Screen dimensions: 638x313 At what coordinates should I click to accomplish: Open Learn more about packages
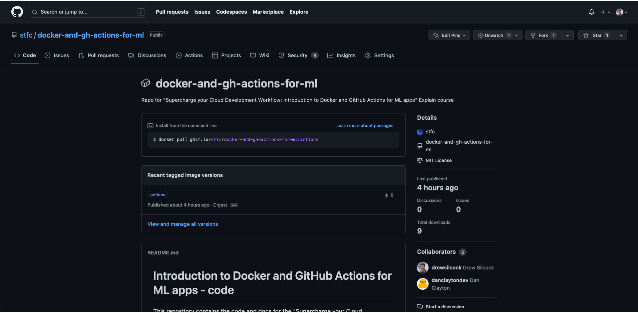tap(365, 125)
